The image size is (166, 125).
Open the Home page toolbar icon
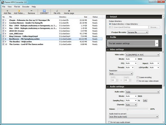pos(69,11)
